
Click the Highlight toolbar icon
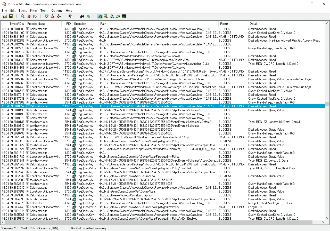tap(53, 17)
